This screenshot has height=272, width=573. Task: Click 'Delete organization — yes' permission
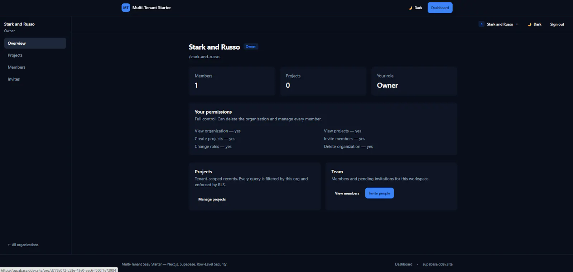click(x=348, y=147)
